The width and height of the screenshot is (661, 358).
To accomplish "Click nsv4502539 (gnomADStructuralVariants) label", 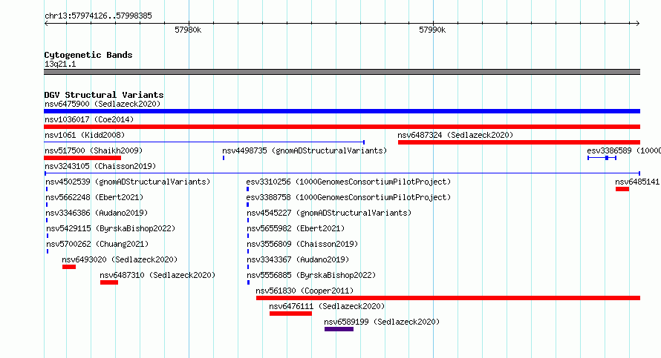I will pos(128,182).
